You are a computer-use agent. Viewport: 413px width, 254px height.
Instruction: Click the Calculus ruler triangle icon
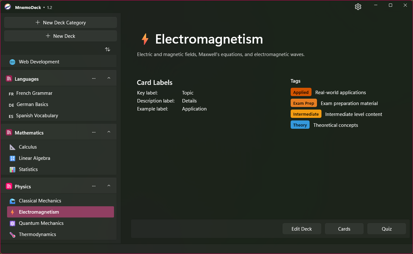[x=12, y=147]
